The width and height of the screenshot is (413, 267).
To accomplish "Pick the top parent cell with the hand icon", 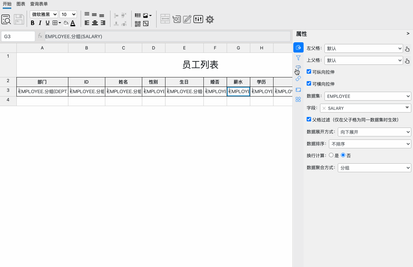I will click(407, 61).
